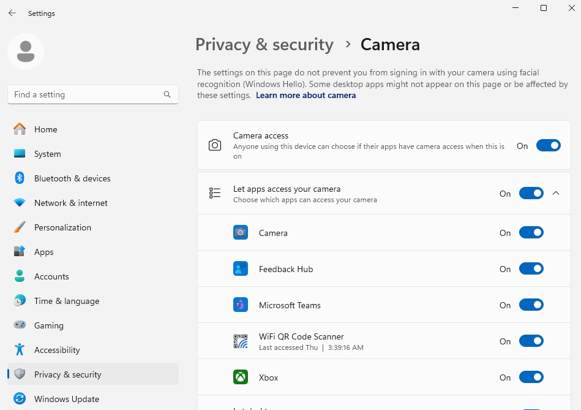This screenshot has width=581, height=410.
Task: Turn off Camera access toggle
Action: click(549, 145)
